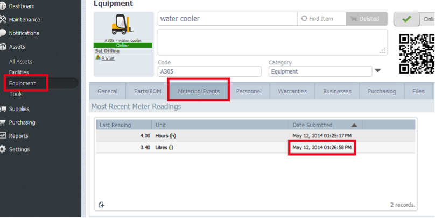
Task: Click the add new meter reading icon
Action: [x=102, y=205]
